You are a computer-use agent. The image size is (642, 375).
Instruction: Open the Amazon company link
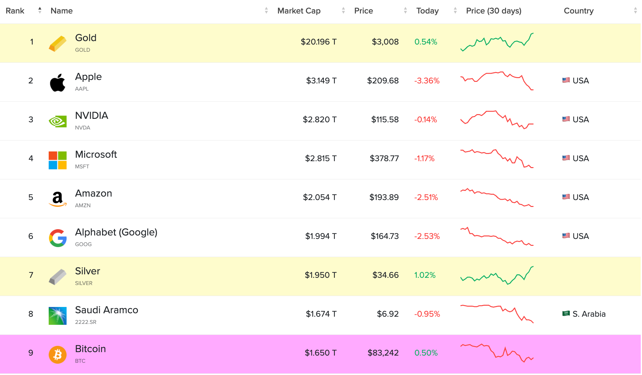point(93,193)
